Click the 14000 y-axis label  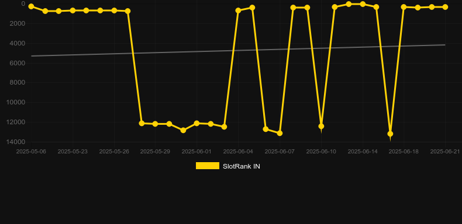coord(18,142)
